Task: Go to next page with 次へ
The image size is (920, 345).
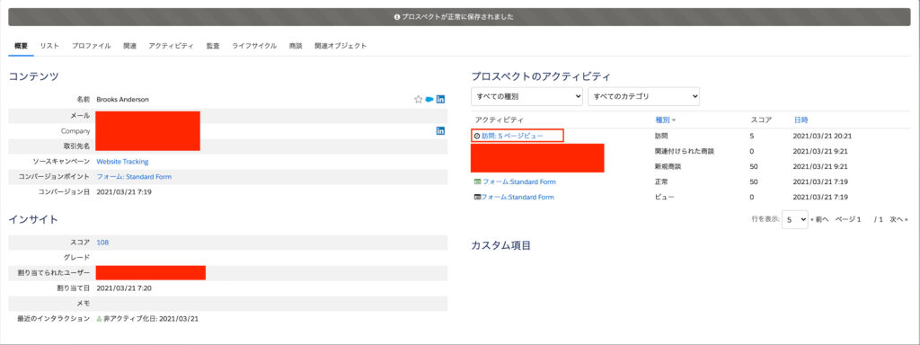Action: [898, 219]
